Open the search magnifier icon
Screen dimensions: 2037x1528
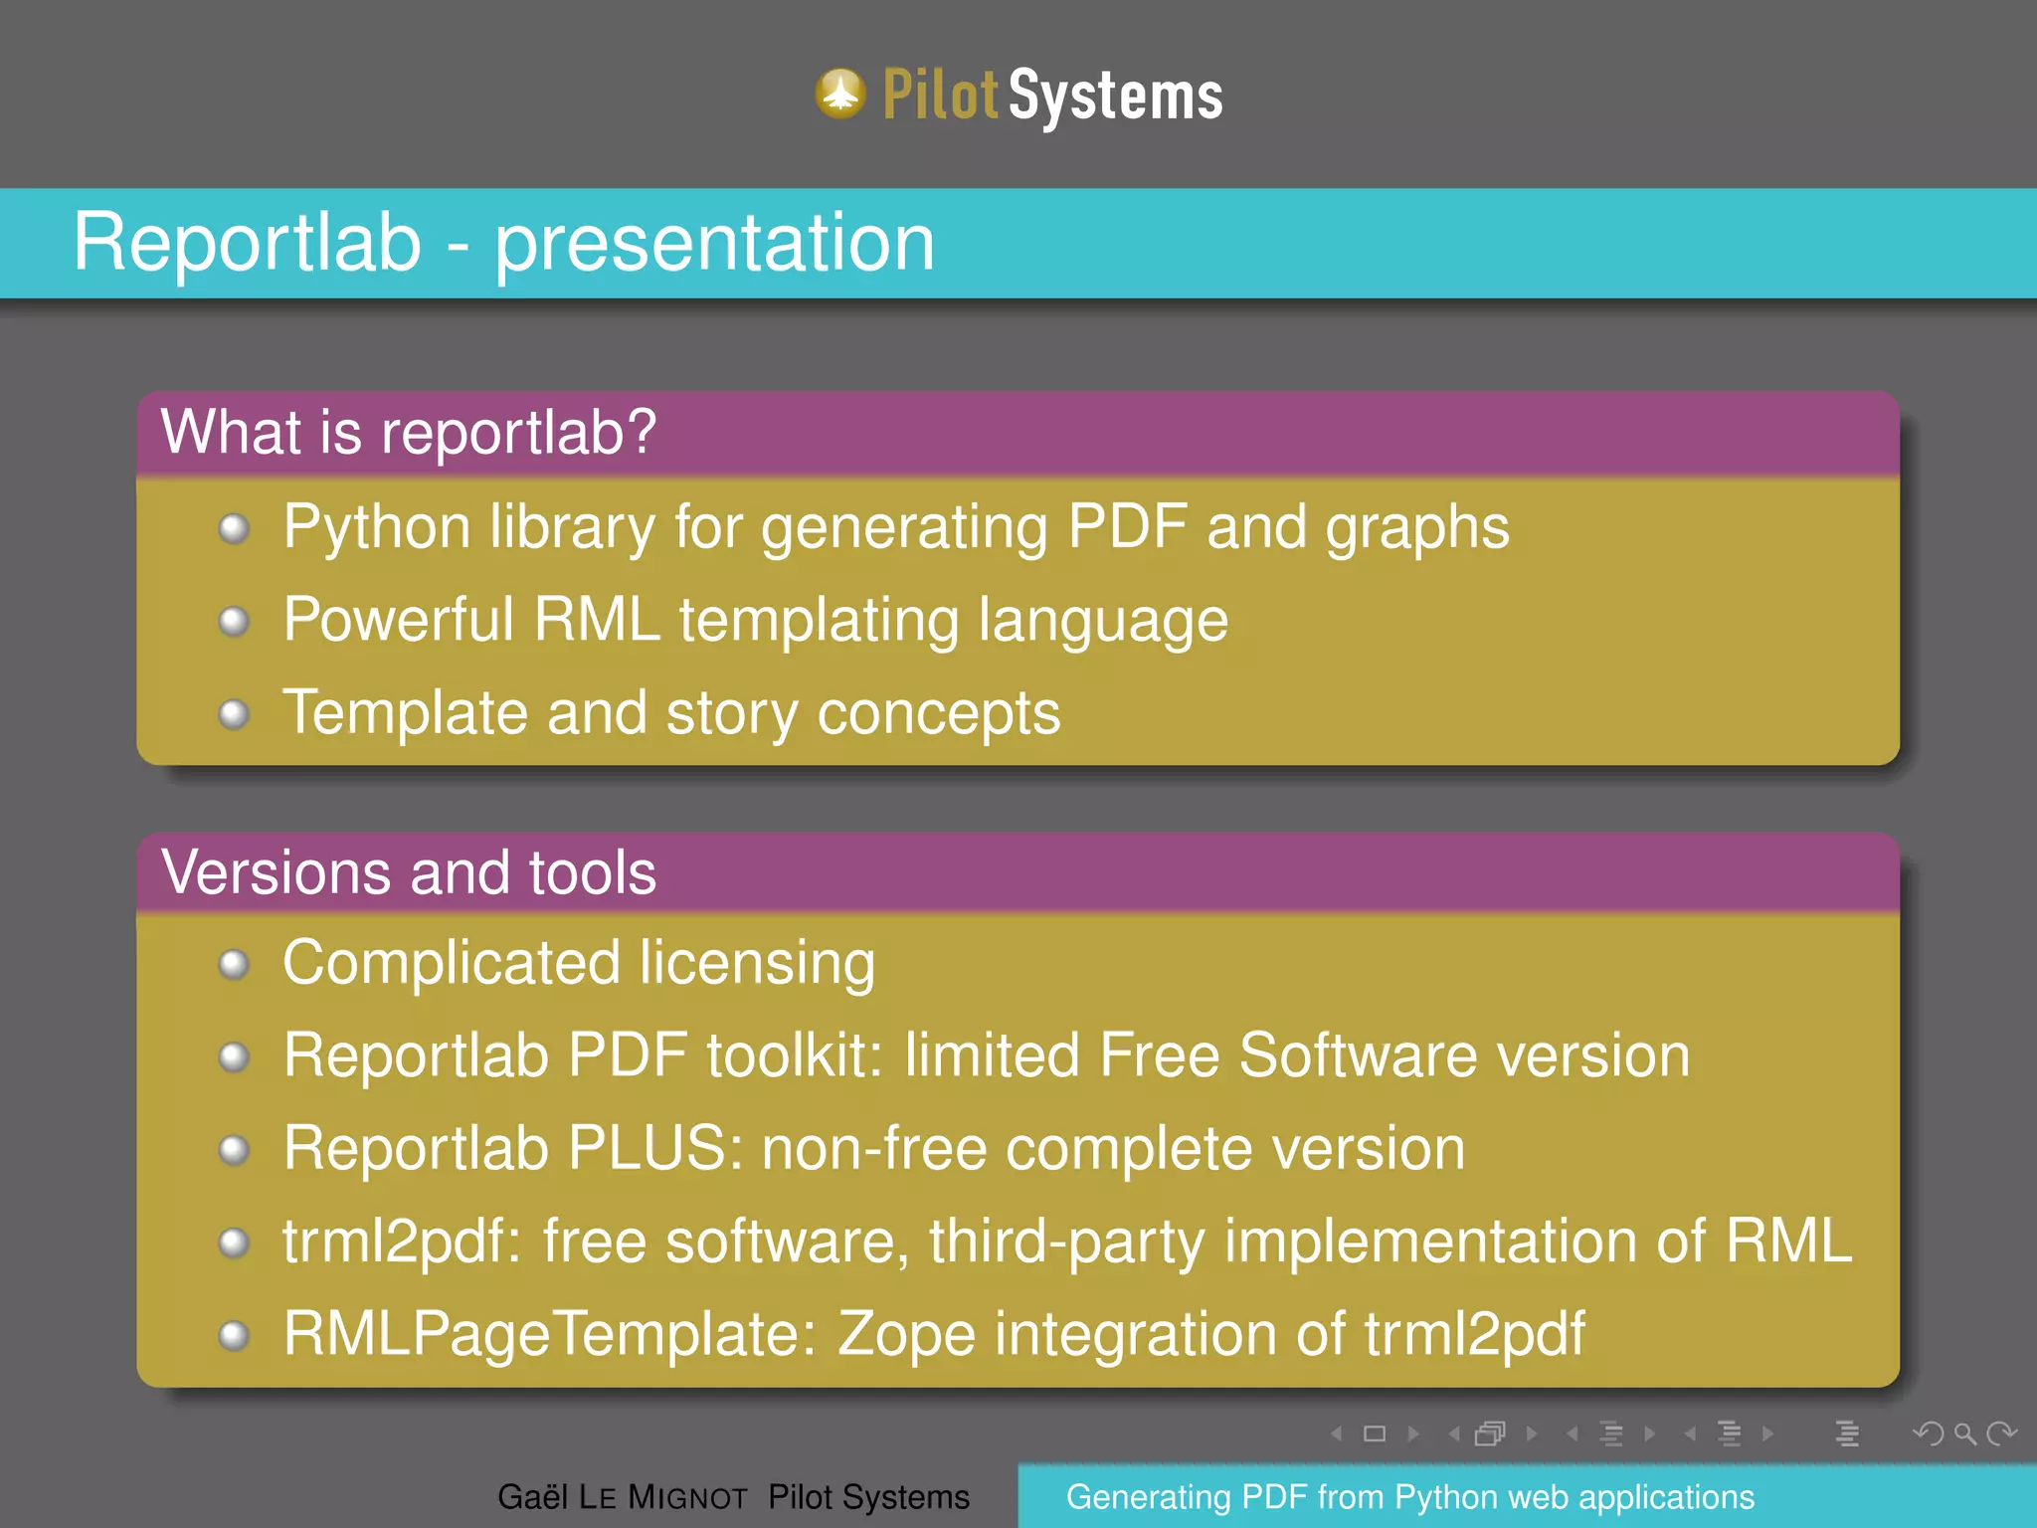pos(1964,1433)
